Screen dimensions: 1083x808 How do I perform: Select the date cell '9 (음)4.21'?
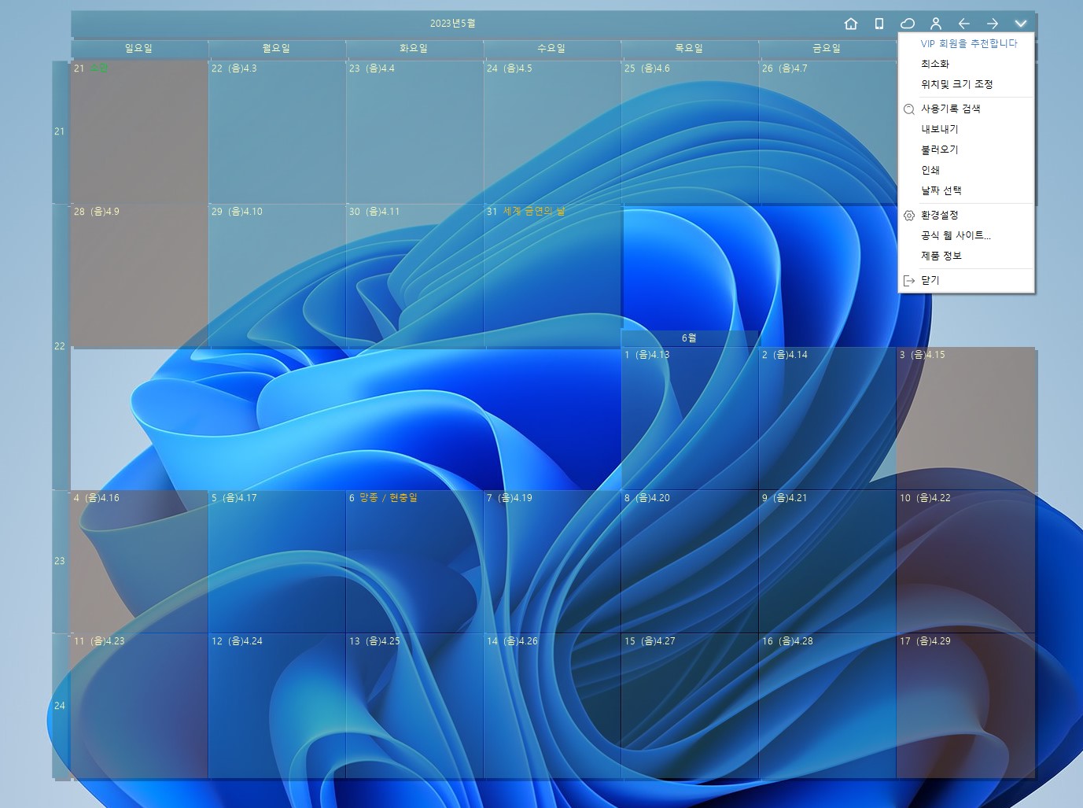click(827, 562)
